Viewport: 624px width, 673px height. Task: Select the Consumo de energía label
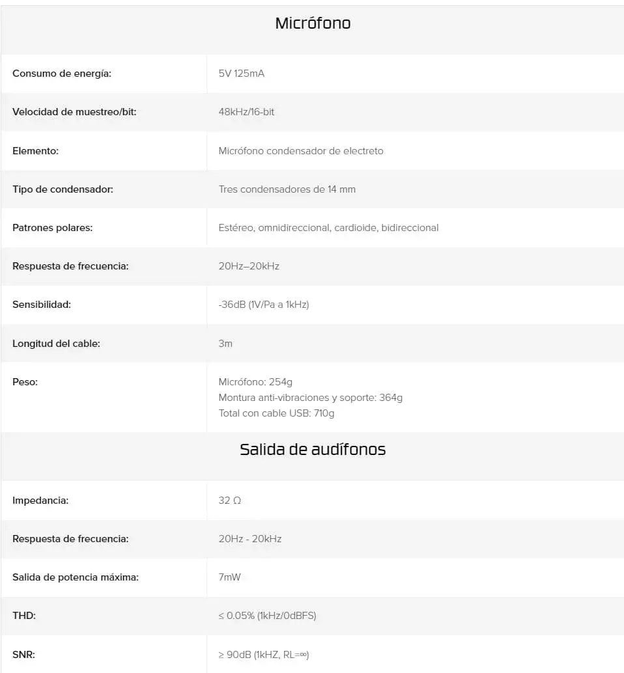click(x=62, y=74)
